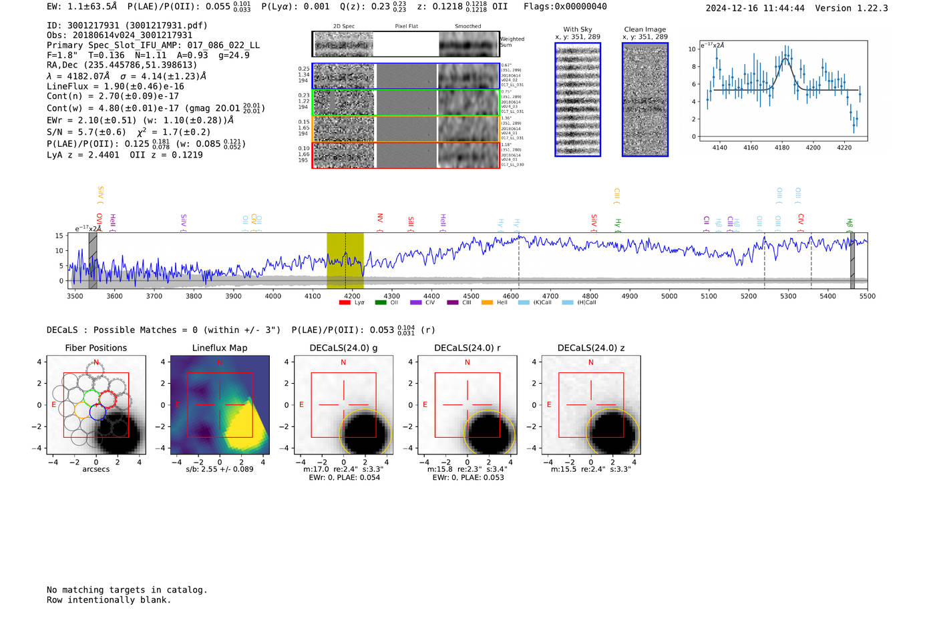Select the green-bordered 2D spectrum row

[405, 103]
